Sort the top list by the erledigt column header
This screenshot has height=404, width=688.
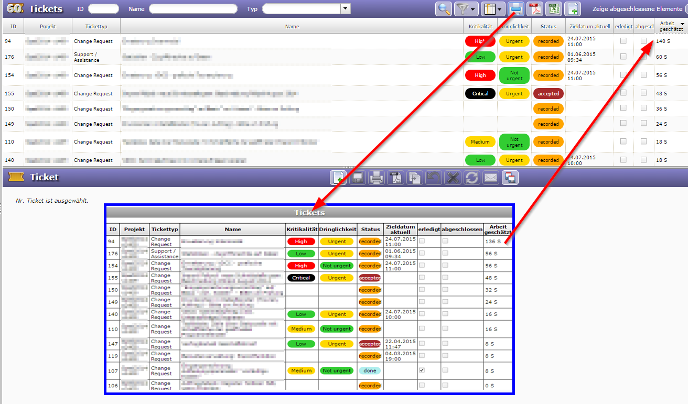pos(623,26)
